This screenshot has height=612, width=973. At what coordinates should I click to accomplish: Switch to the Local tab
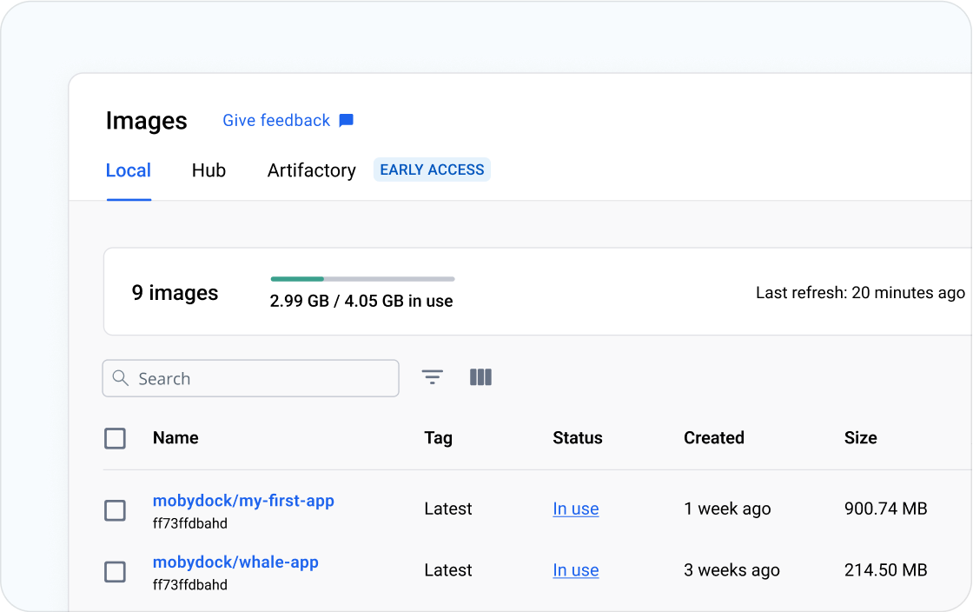[129, 170]
